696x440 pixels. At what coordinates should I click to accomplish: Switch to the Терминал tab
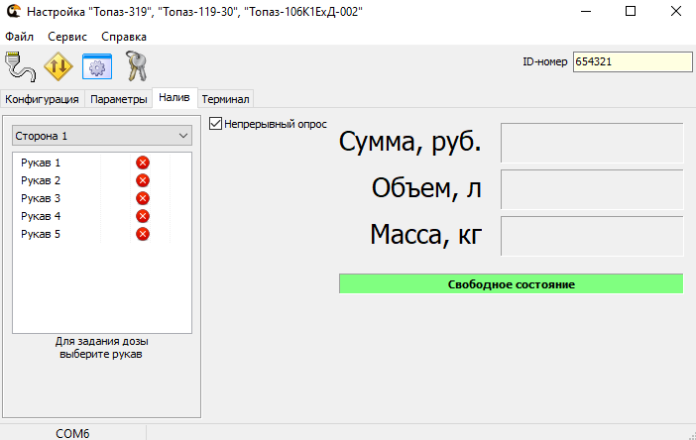click(x=225, y=99)
